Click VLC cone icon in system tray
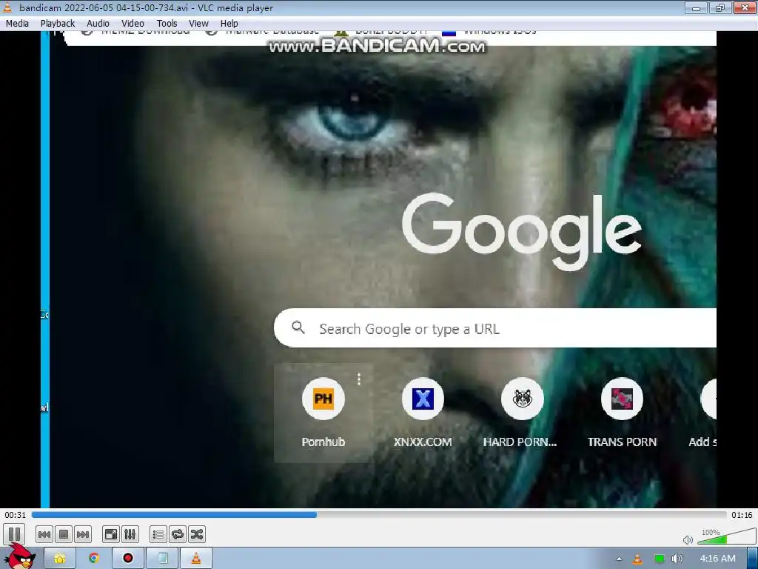Viewport: 758px width, 569px height. [x=637, y=559]
